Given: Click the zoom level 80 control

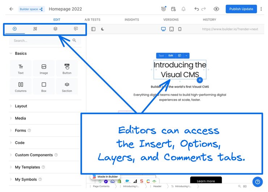Looking at the screenshot, I should 243,186.
